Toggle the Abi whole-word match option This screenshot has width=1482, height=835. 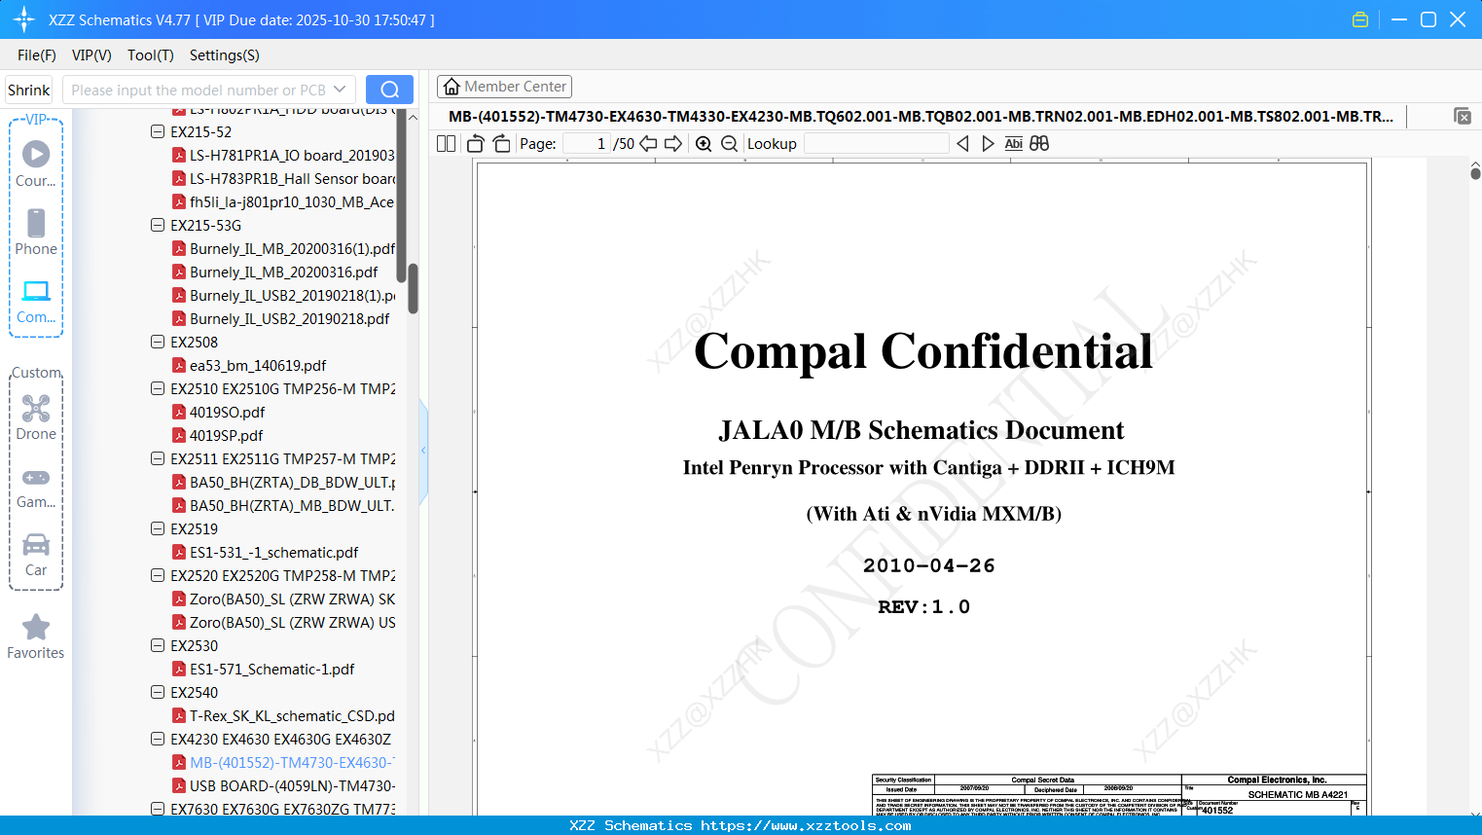(1014, 144)
